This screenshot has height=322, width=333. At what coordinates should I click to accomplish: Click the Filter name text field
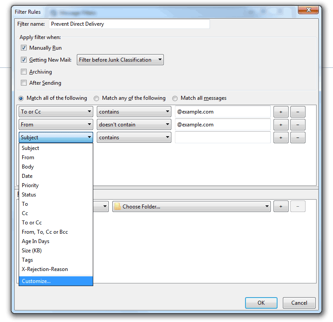(x=129, y=24)
